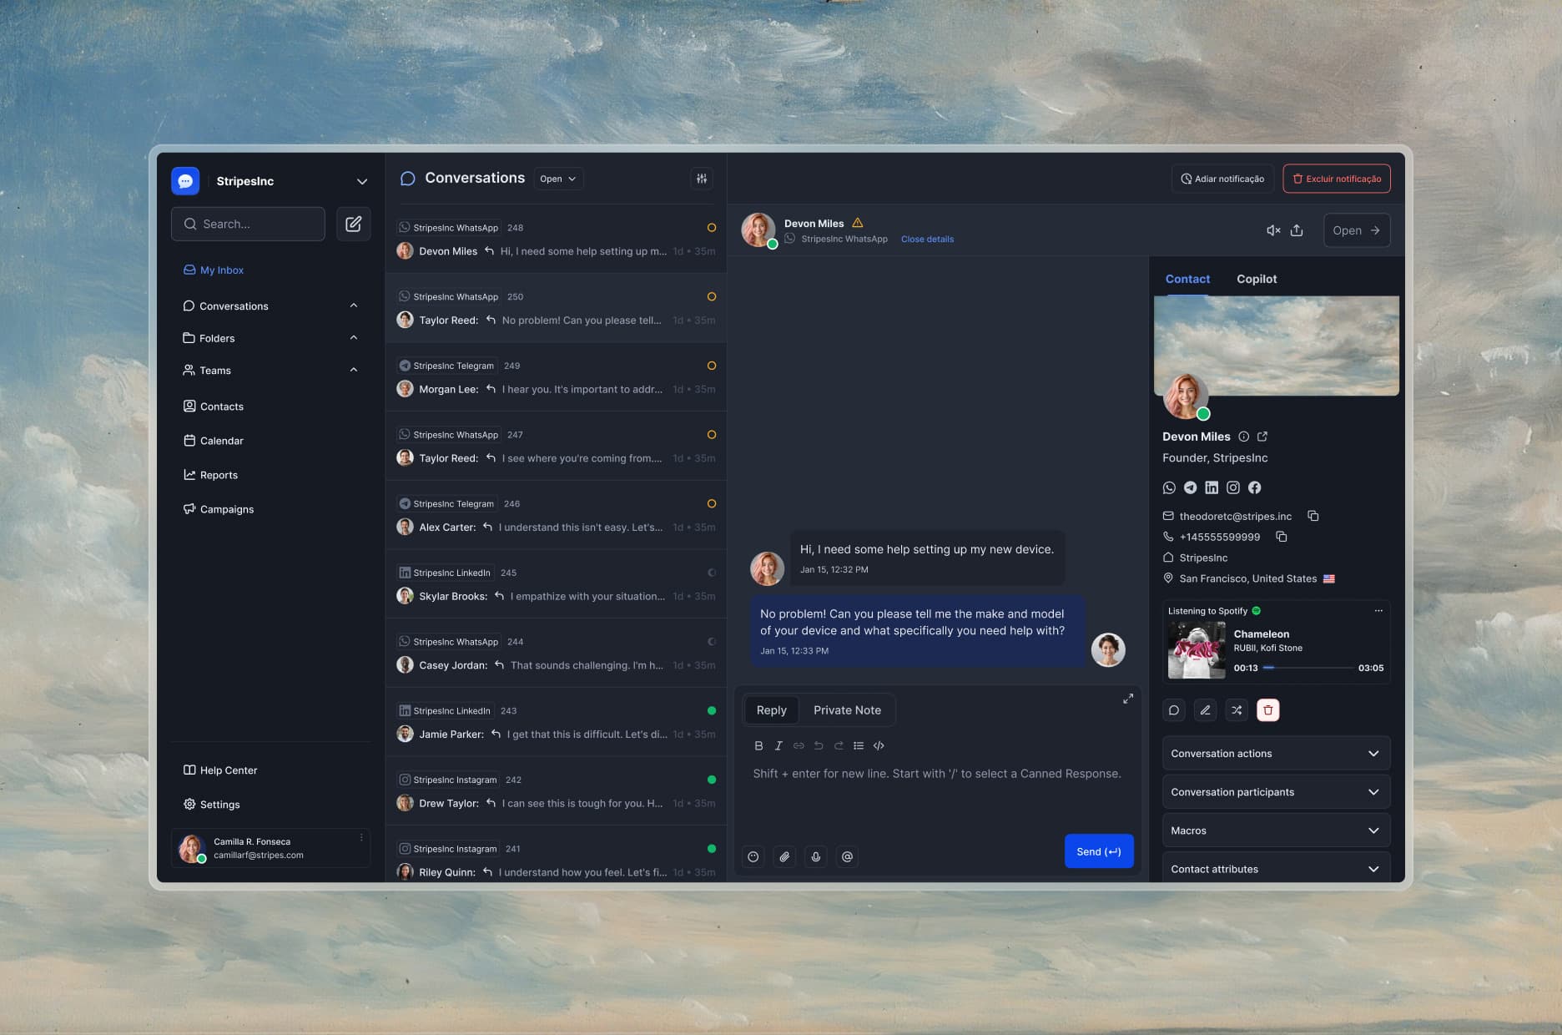Expand Conversation actions section
The image size is (1562, 1035).
(1276, 754)
